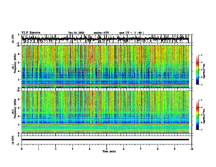This screenshot has width=216, height=167.
Task: Select the ch.1 colorbar 'log(PSD)' label
Action: (204, 71)
